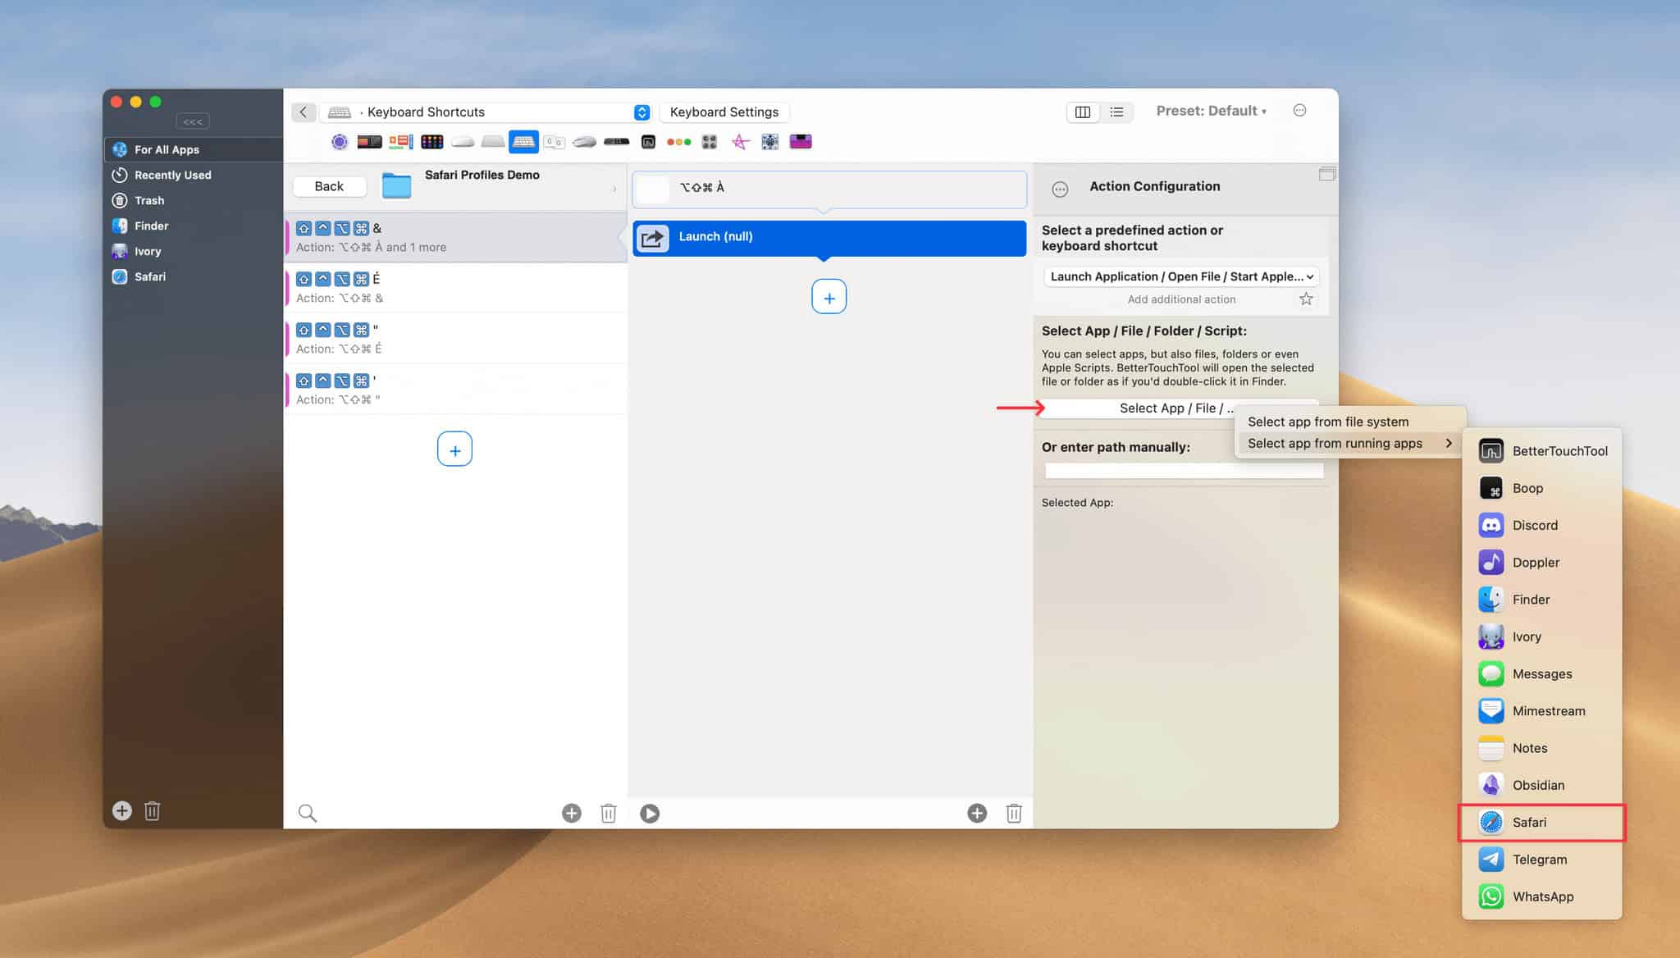Switch to list view layout
Viewport: 1680px width, 958px height.
[x=1116, y=112]
